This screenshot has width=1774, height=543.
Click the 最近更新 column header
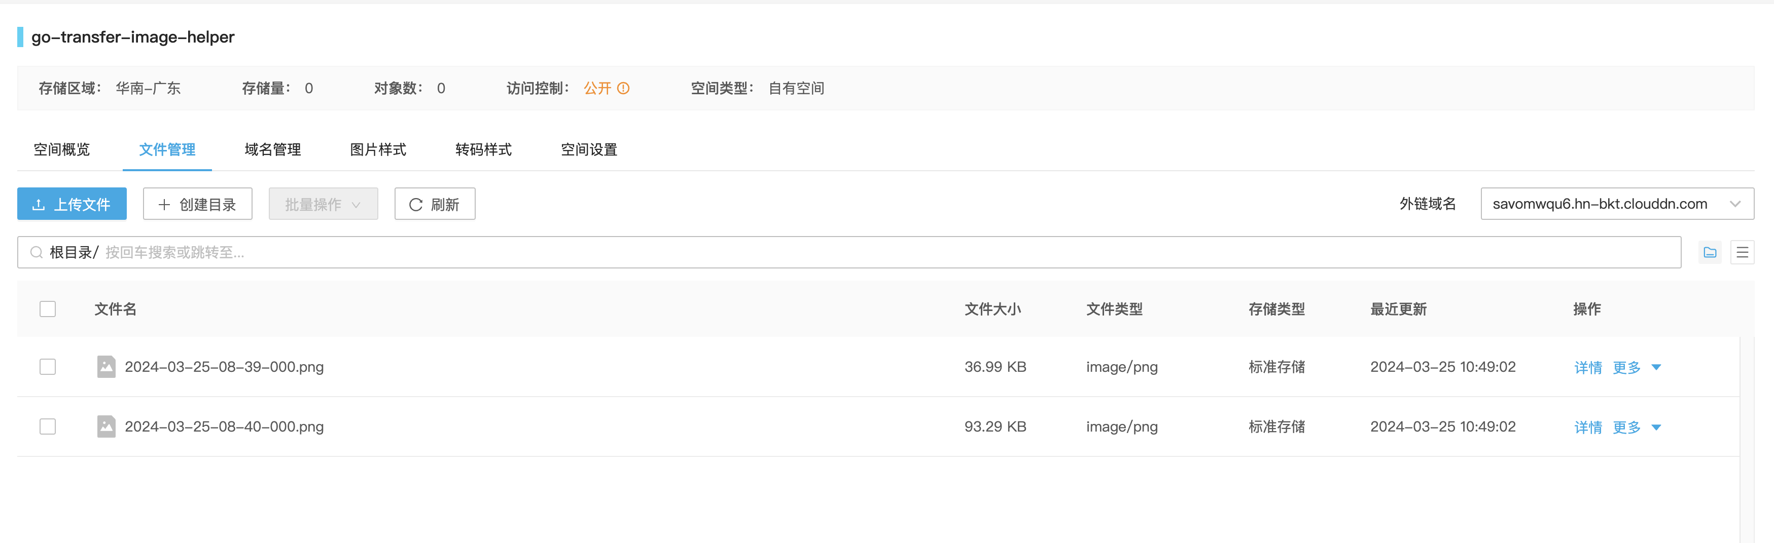coord(1398,309)
